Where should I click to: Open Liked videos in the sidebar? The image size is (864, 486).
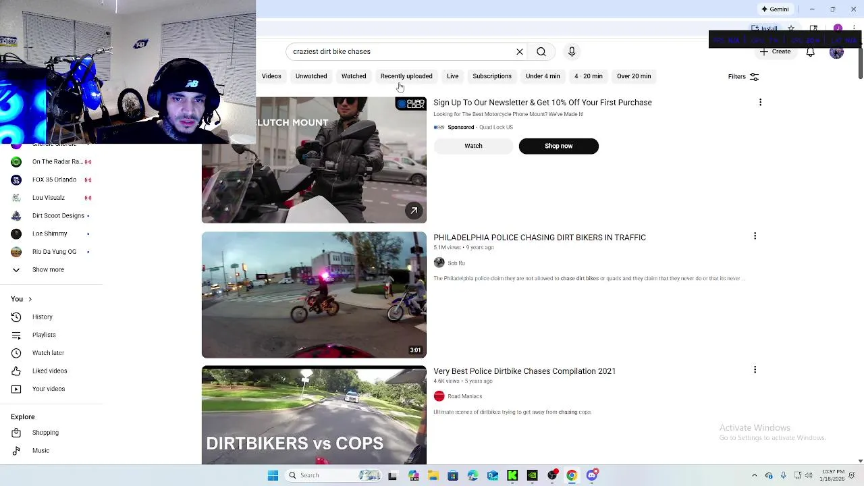click(49, 371)
